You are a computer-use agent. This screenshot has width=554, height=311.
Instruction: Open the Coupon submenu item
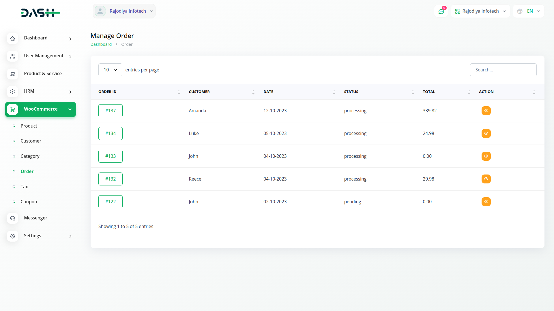29,202
